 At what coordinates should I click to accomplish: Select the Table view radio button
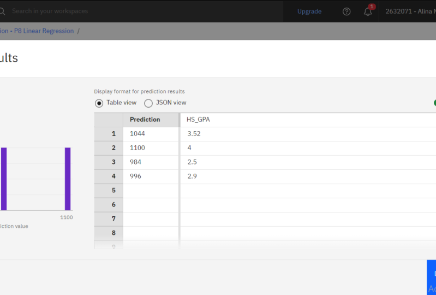click(99, 103)
